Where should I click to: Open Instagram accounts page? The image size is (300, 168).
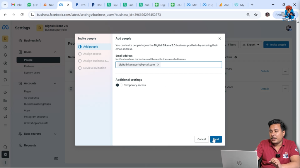tap(36, 117)
